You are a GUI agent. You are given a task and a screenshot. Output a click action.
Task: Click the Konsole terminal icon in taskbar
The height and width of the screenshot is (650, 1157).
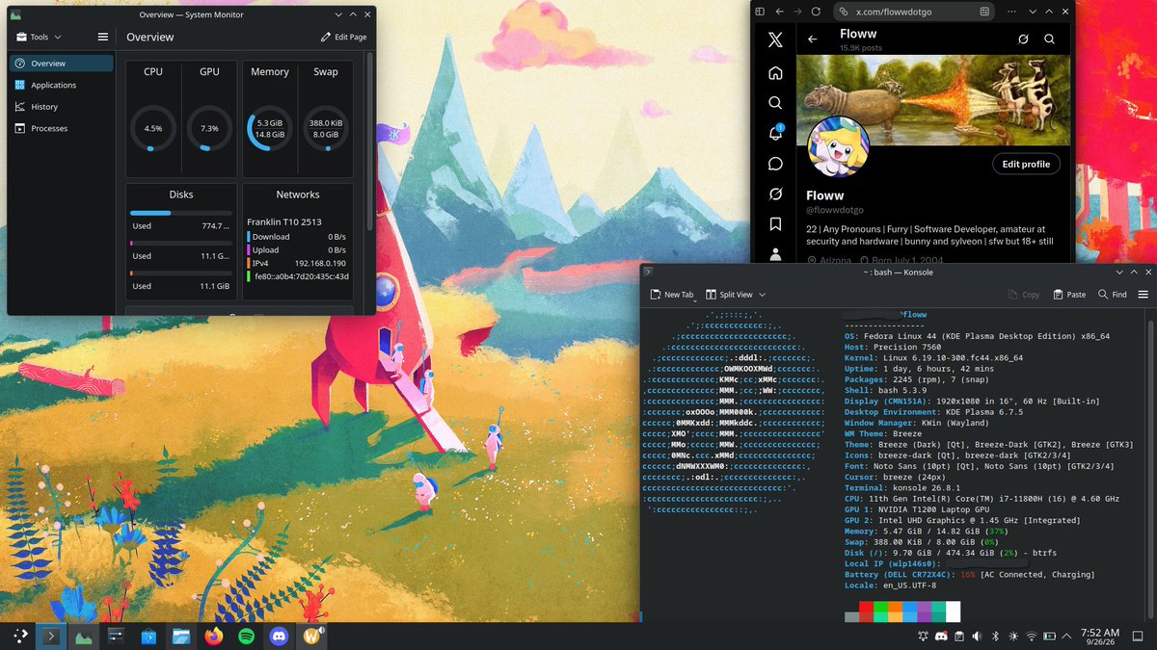point(51,636)
